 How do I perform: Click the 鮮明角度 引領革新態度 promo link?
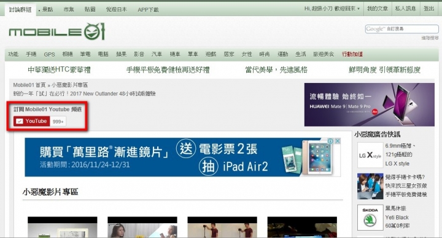coord(384,69)
